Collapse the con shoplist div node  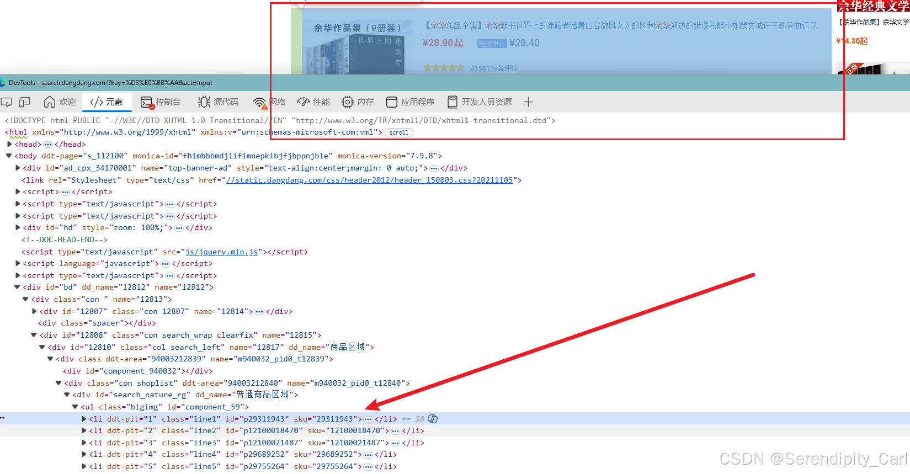(58, 383)
